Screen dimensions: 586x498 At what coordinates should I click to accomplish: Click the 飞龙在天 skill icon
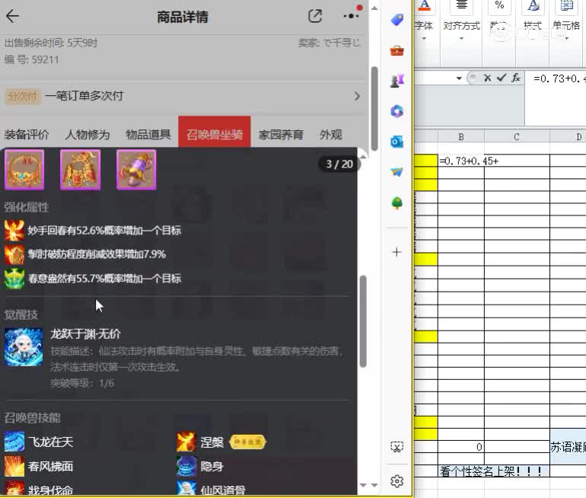click(14, 442)
